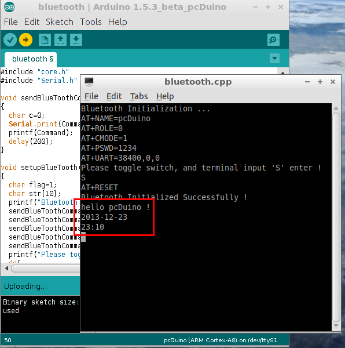Open the Arduino Tools menu
345x348 pixels.
[x=90, y=22]
